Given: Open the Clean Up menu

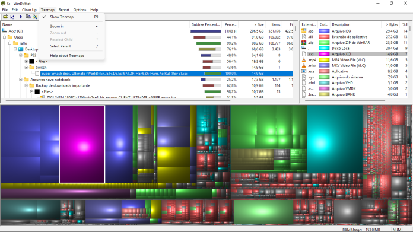Looking at the screenshot, I should tap(29, 10).
